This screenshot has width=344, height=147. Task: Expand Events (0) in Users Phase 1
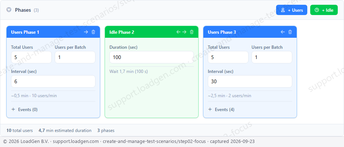coord(24,110)
